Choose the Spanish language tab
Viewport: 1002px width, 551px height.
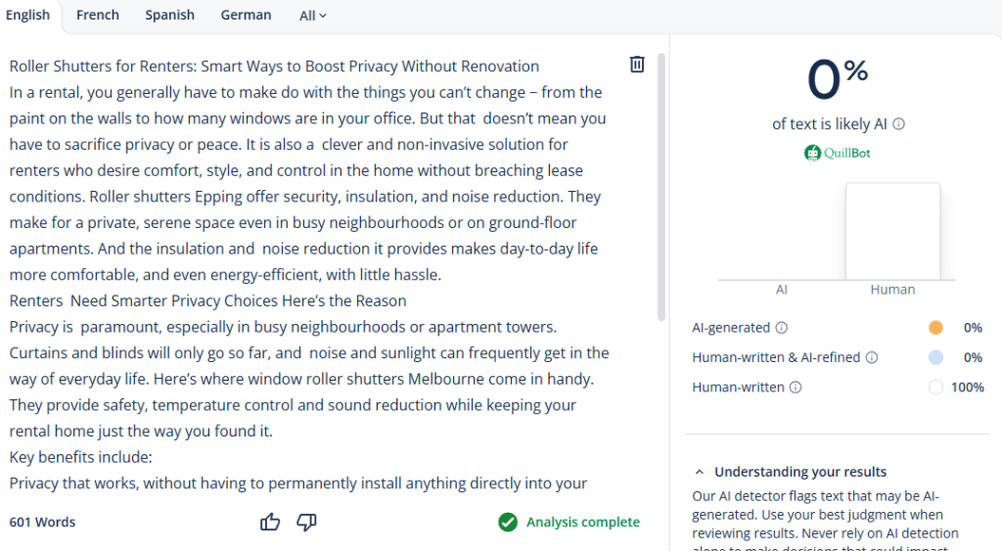coord(169,15)
